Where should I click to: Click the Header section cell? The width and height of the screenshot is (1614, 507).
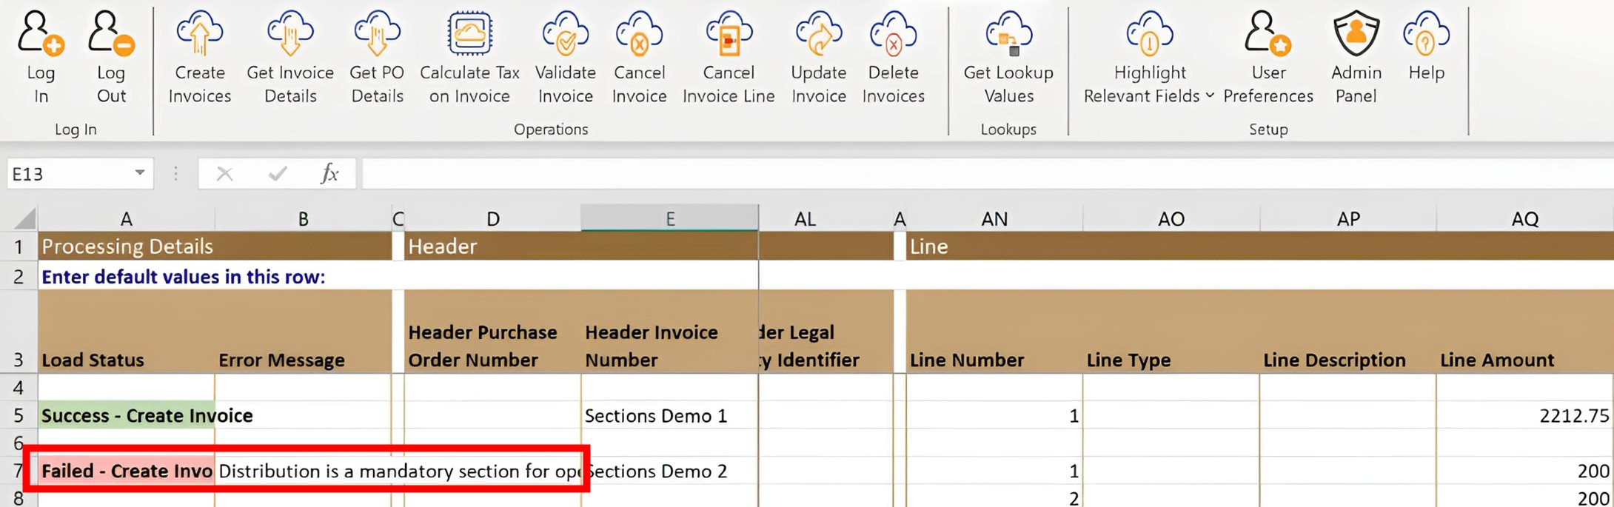[x=581, y=246]
